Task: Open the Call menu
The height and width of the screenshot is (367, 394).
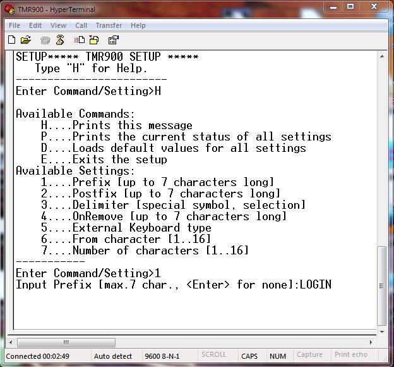Action: point(81,25)
